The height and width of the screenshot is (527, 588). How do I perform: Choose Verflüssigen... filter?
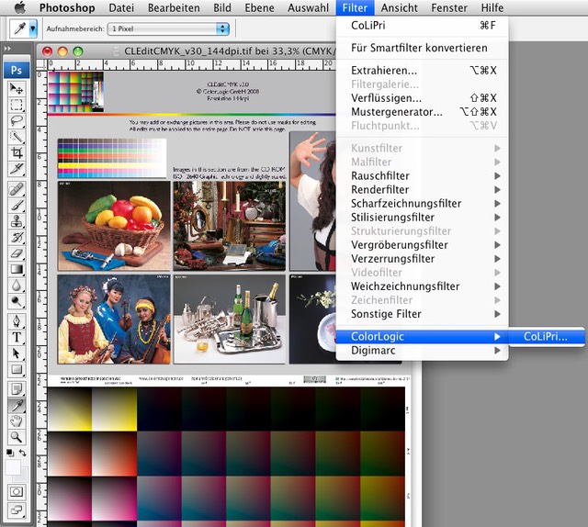click(x=423, y=98)
